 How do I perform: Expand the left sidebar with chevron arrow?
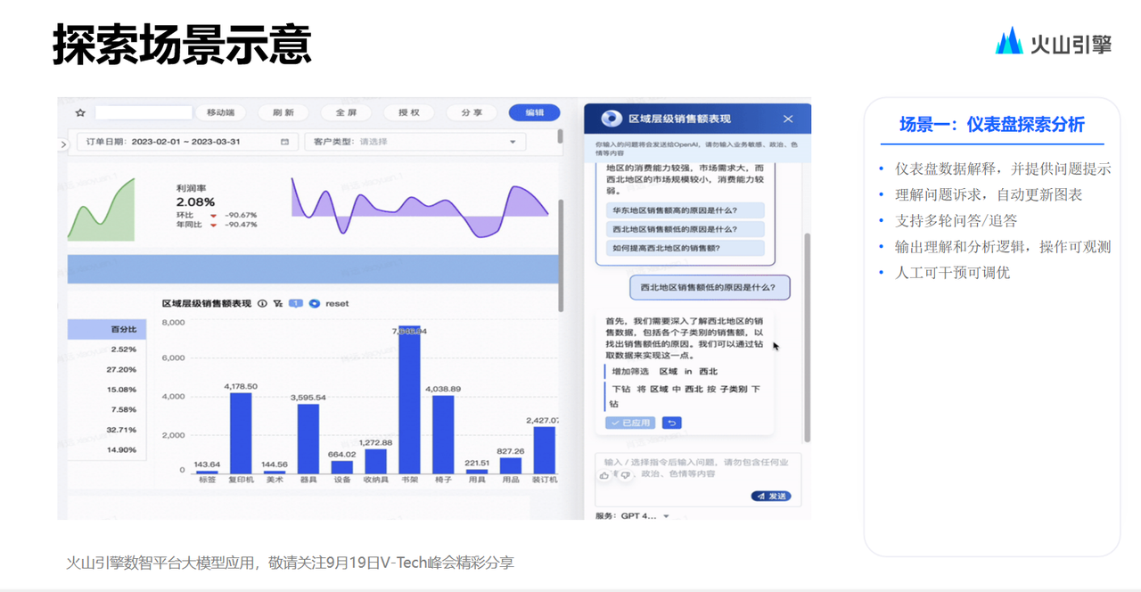63,144
